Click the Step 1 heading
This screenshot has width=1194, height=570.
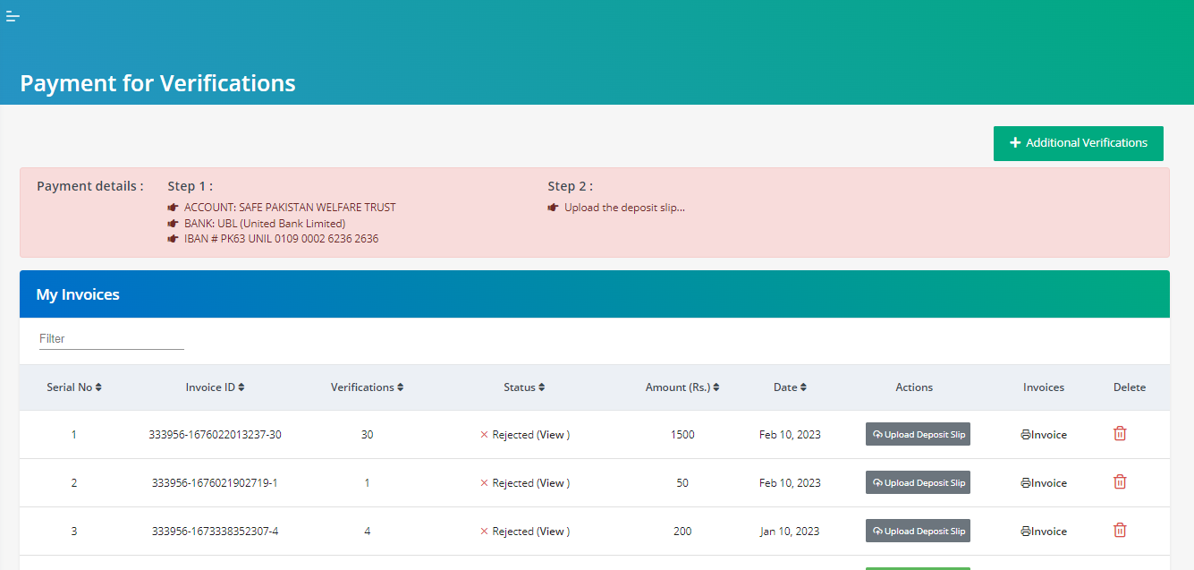tap(191, 186)
